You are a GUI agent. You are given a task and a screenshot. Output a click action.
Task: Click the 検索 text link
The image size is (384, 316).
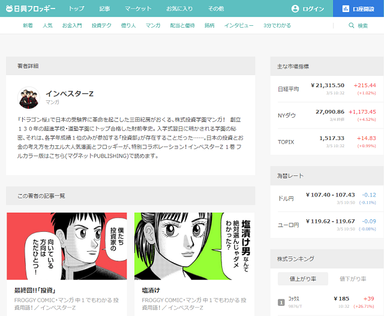point(362,25)
